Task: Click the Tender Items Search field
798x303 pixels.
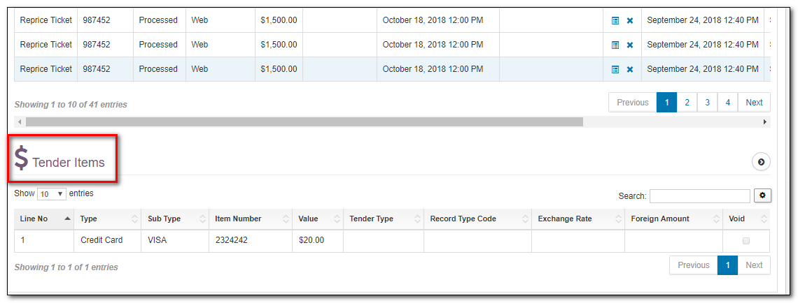Action: pyautogui.click(x=699, y=196)
